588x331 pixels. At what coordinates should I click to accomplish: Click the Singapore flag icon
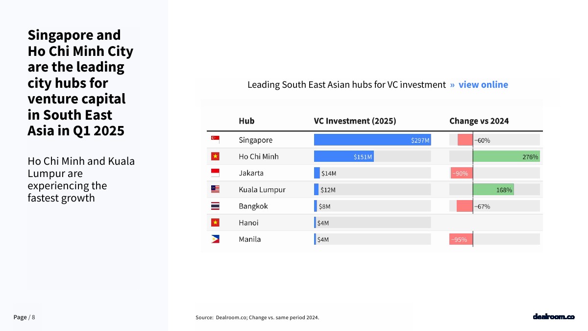pyautogui.click(x=215, y=140)
